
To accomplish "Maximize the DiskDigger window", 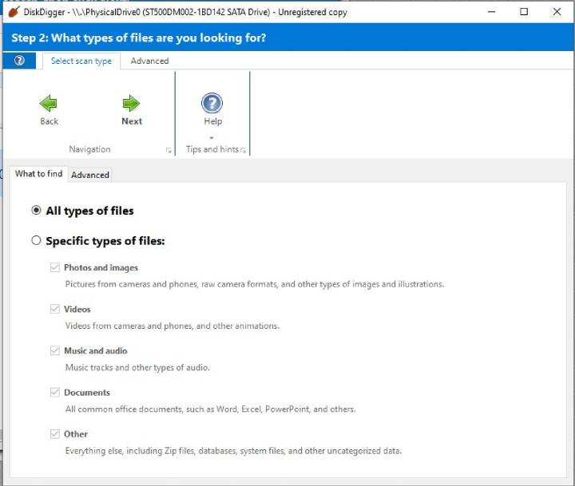I will (x=524, y=12).
